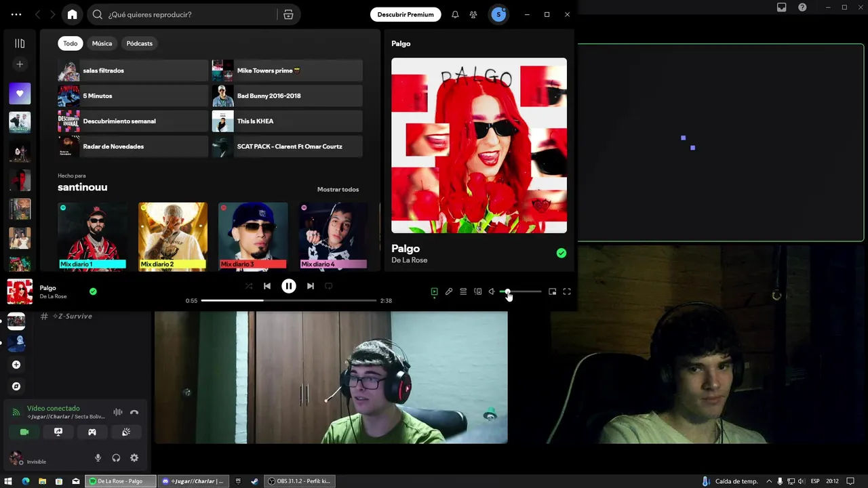Toggle Discord camera button
The height and width of the screenshot is (488, 868).
pyautogui.click(x=24, y=432)
